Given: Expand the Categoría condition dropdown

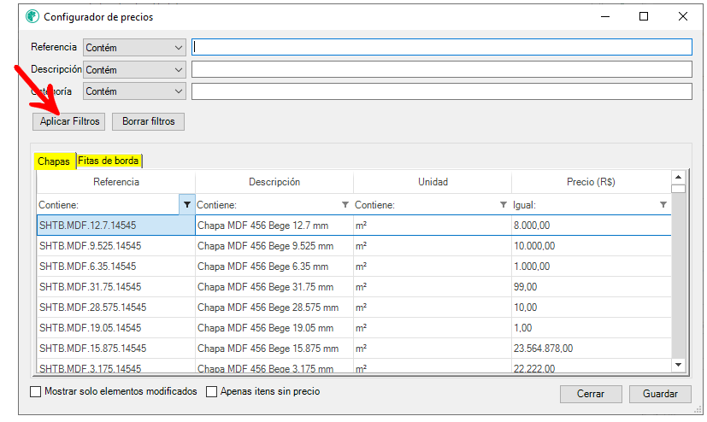Looking at the screenshot, I should pyautogui.click(x=134, y=91).
